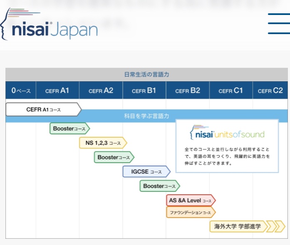Click the CEFR B1 column header
Screen dimensions: 290x245
[144, 91]
